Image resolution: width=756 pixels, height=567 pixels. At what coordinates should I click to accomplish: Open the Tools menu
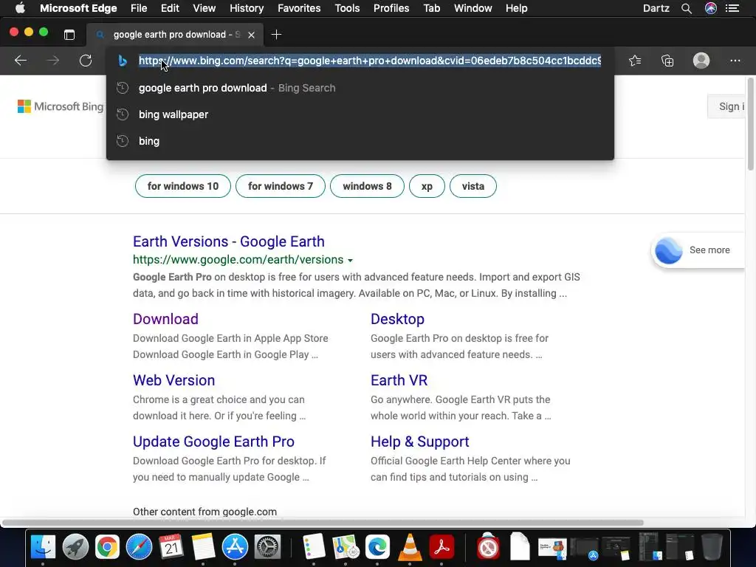(347, 8)
